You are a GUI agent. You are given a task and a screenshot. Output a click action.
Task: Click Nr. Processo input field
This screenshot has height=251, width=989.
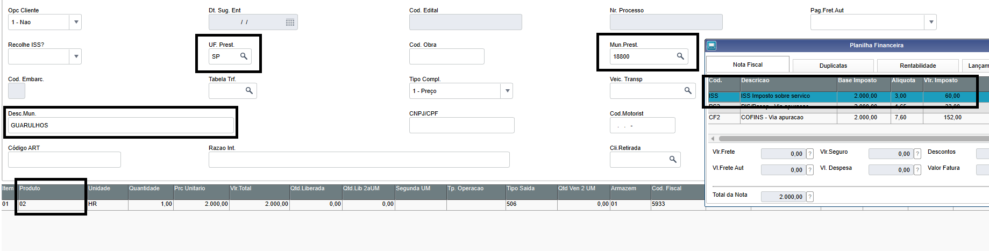pyautogui.click(x=666, y=22)
